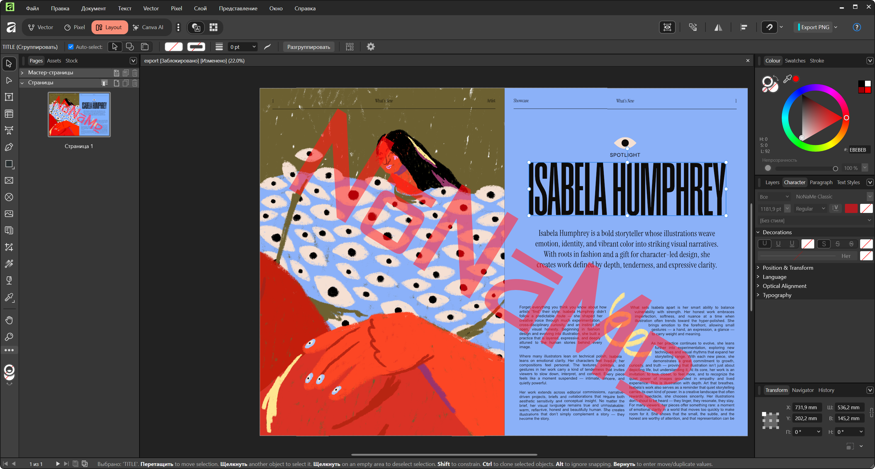
Task: Toggle the Auto-select checkbox
Action: pyautogui.click(x=71, y=47)
